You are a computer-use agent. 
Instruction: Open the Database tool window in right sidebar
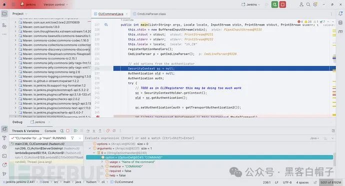340,23
